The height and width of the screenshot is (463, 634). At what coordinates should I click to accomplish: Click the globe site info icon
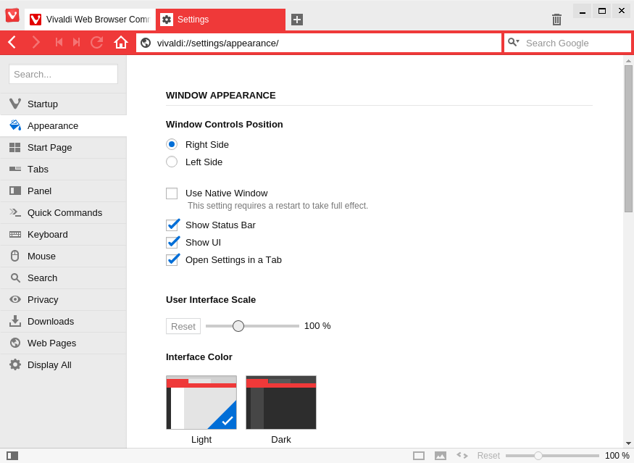pyautogui.click(x=146, y=43)
